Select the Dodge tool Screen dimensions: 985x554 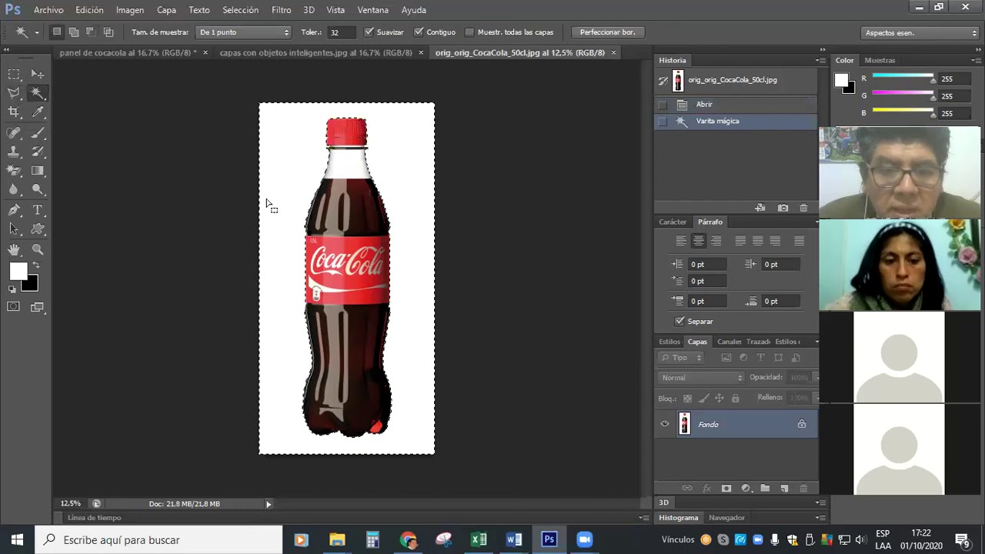click(x=37, y=190)
